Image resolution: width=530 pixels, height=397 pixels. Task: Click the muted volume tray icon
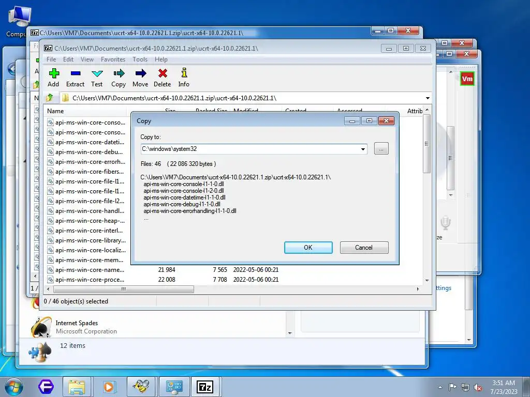tap(478, 387)
